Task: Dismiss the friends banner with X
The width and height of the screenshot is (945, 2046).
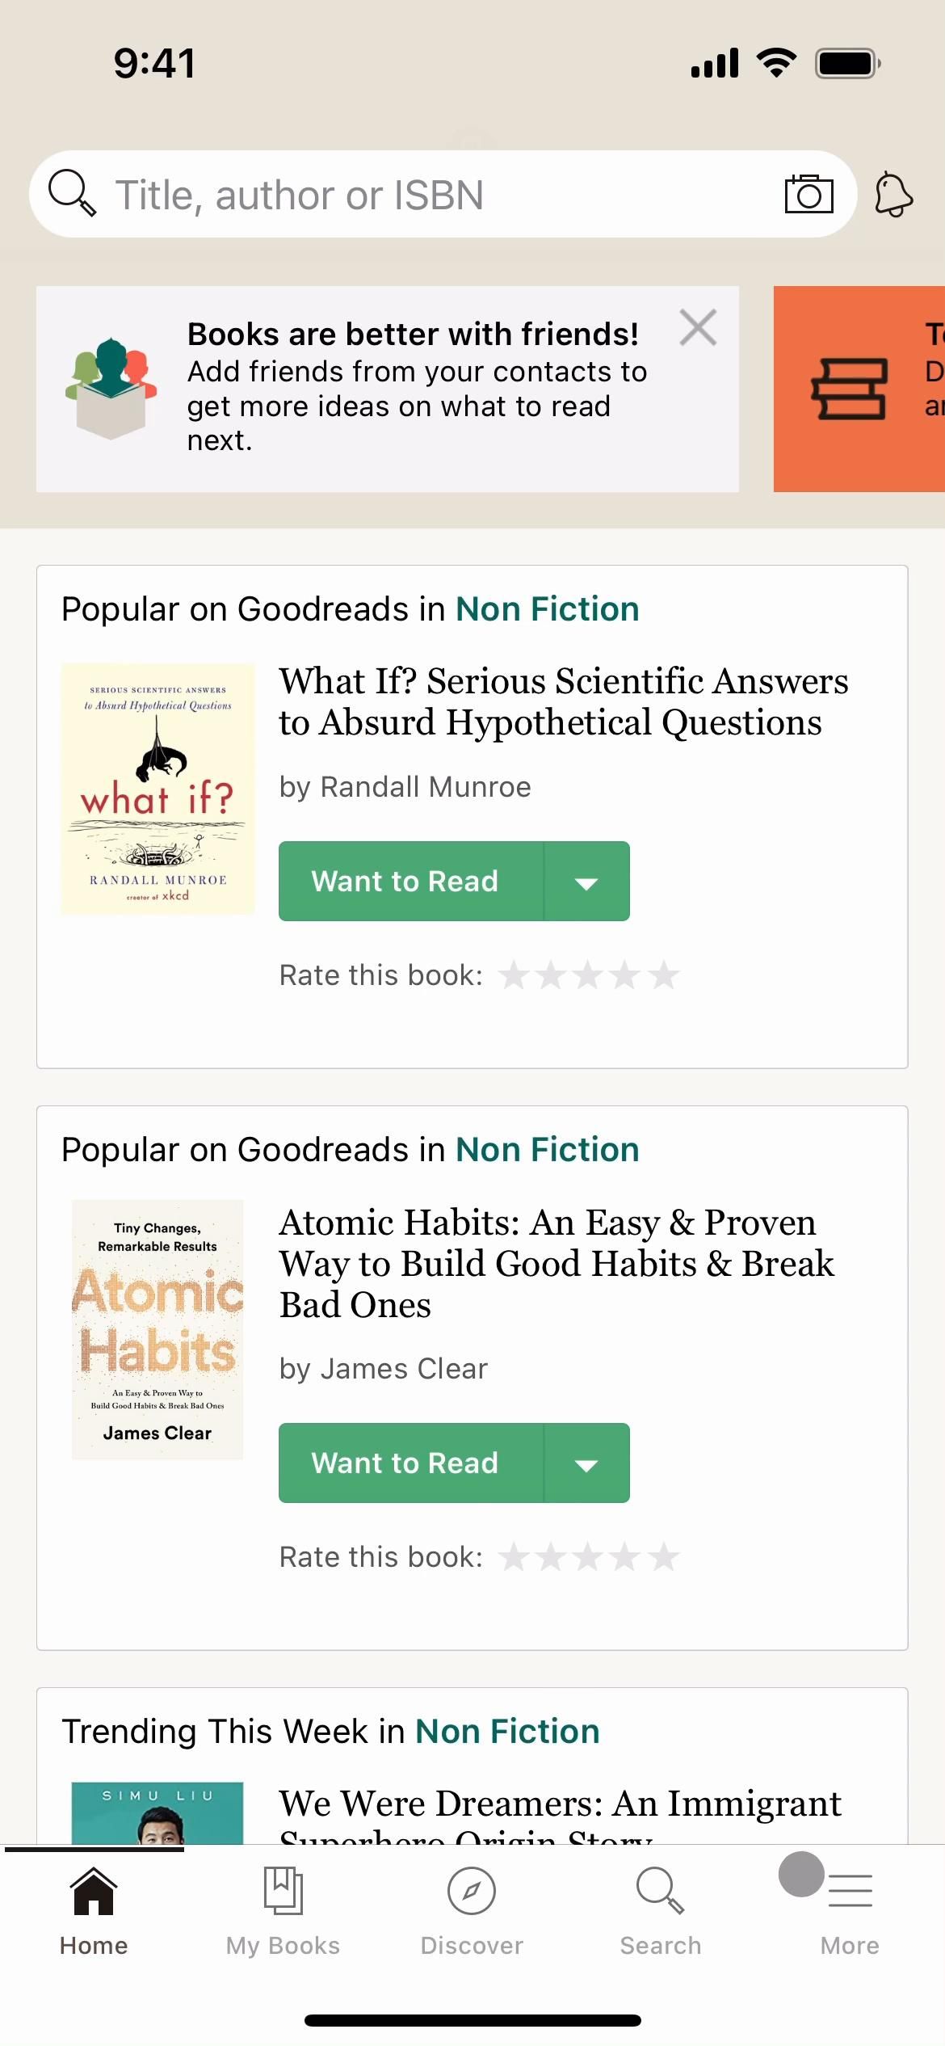Action: 698,327
